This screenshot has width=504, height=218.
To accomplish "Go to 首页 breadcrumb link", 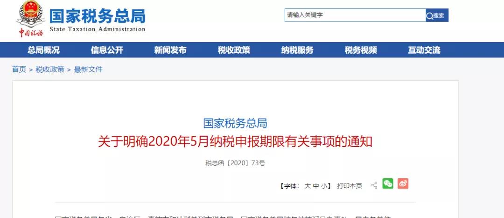I will point(19,70).
